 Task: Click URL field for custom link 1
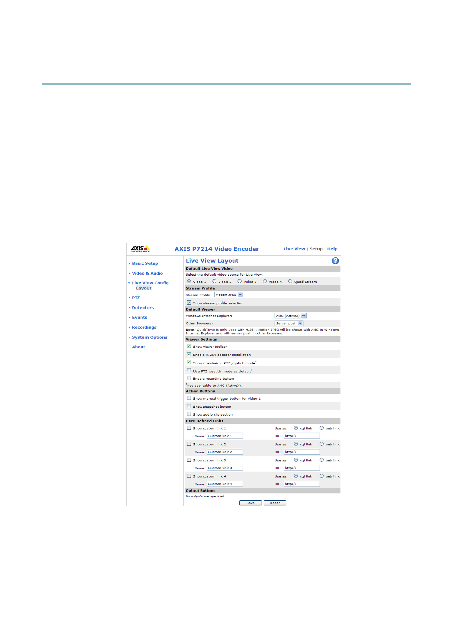click(302, 436)
